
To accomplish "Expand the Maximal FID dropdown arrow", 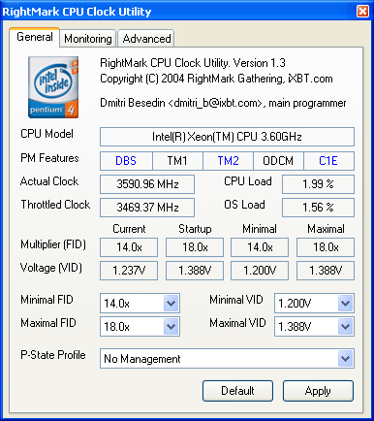I will coord(171,327).
